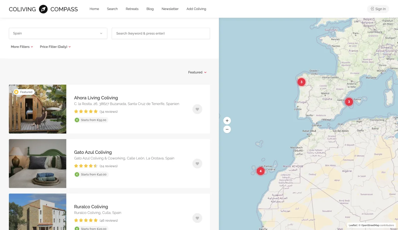Open the Featured sort dropdown

tap(197, 72)
